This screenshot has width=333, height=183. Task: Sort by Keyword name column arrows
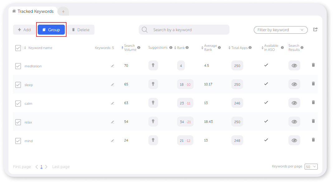tap(25, 48)
